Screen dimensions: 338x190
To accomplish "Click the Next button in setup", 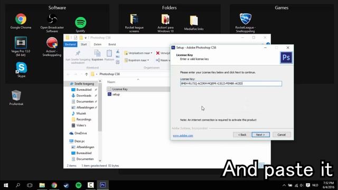I will click(x=260, y=135).
